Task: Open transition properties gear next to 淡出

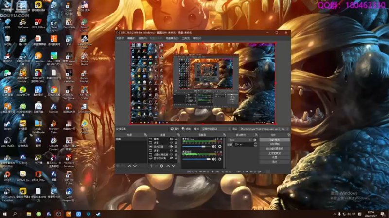Action: tap(255, 140)
